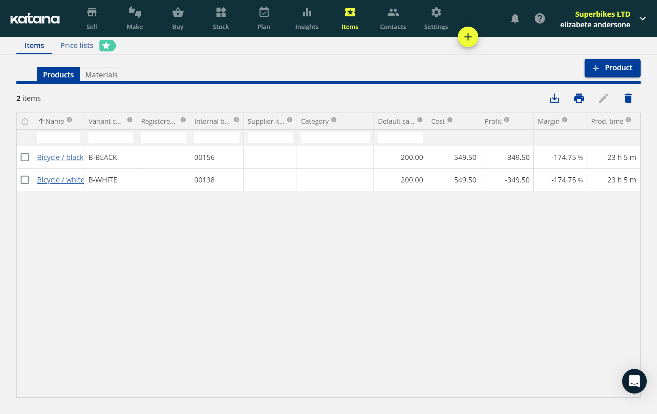The height and width of the screenshot is (414, 657).
Task: Open the Bicycle / white product link
Action: pos(60,180)
